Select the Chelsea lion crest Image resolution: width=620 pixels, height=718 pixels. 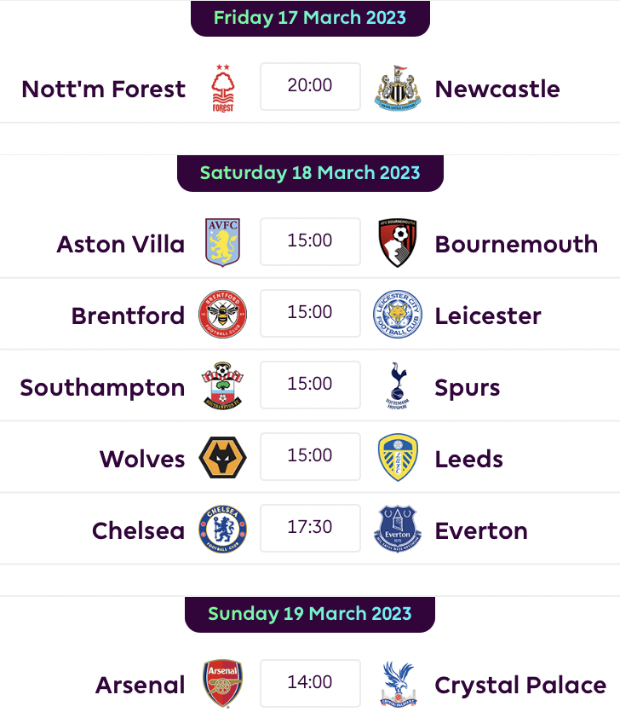click(x=222, y=529)
